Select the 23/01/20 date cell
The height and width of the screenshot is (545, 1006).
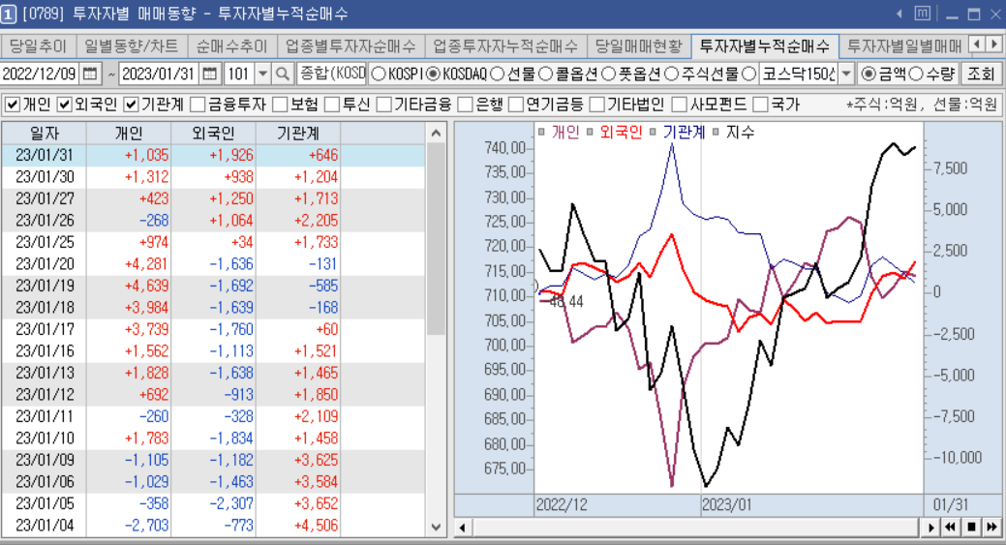pos(45,264)
